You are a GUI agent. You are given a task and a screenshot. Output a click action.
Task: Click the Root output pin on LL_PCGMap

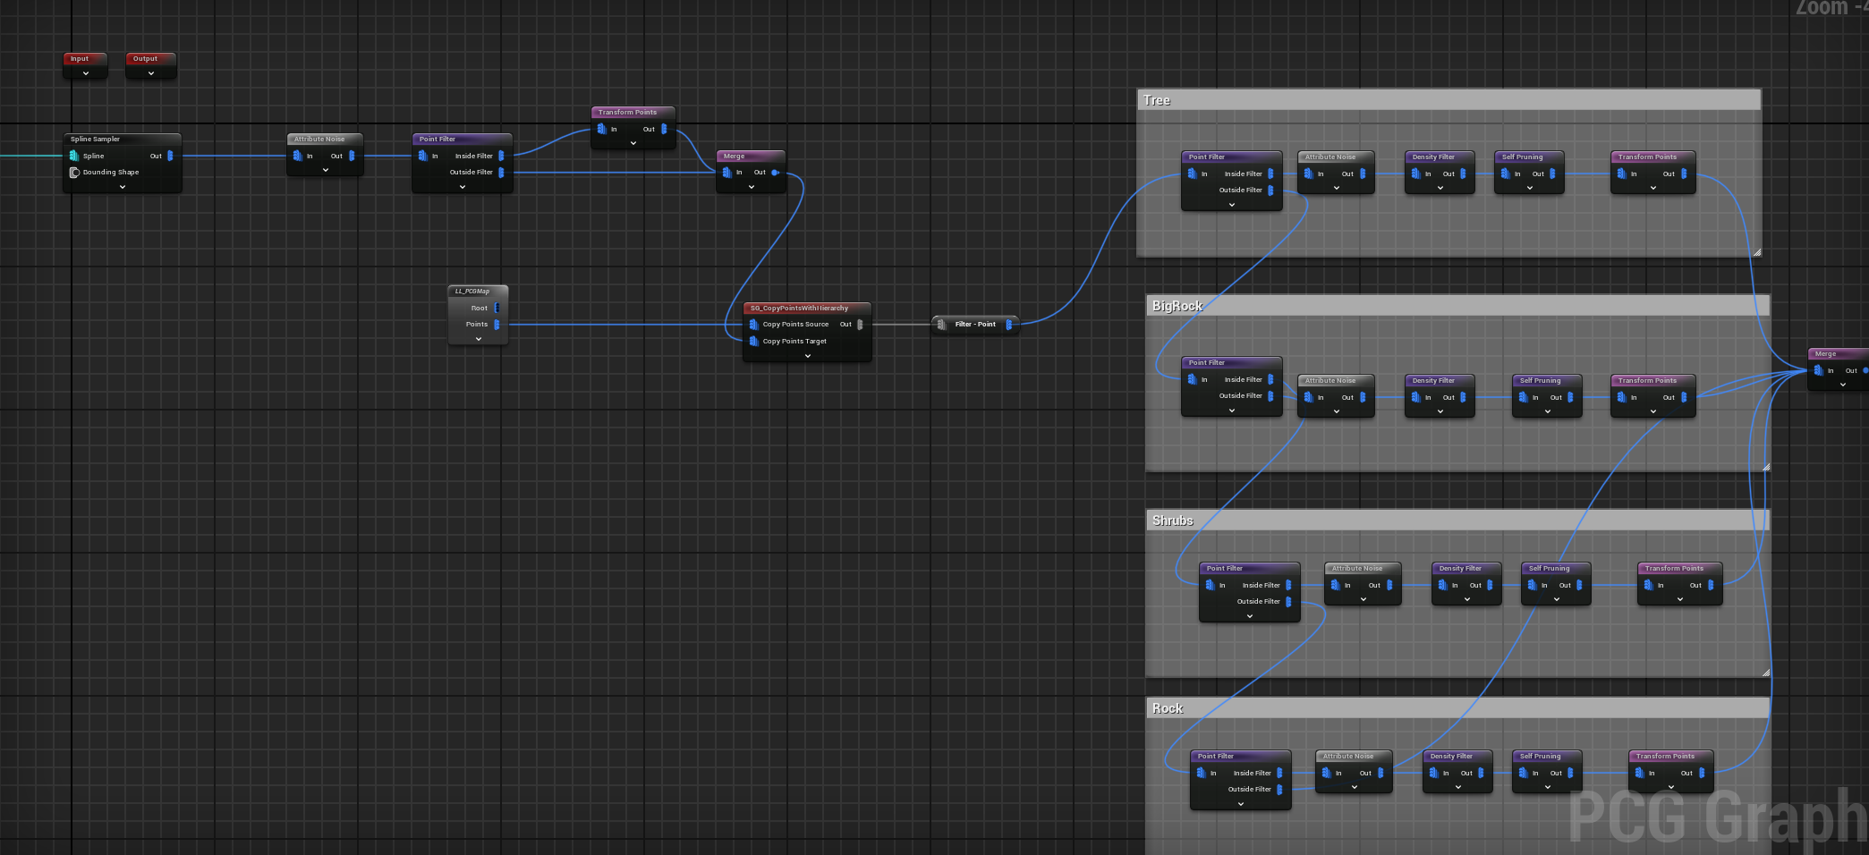point(497,308)
